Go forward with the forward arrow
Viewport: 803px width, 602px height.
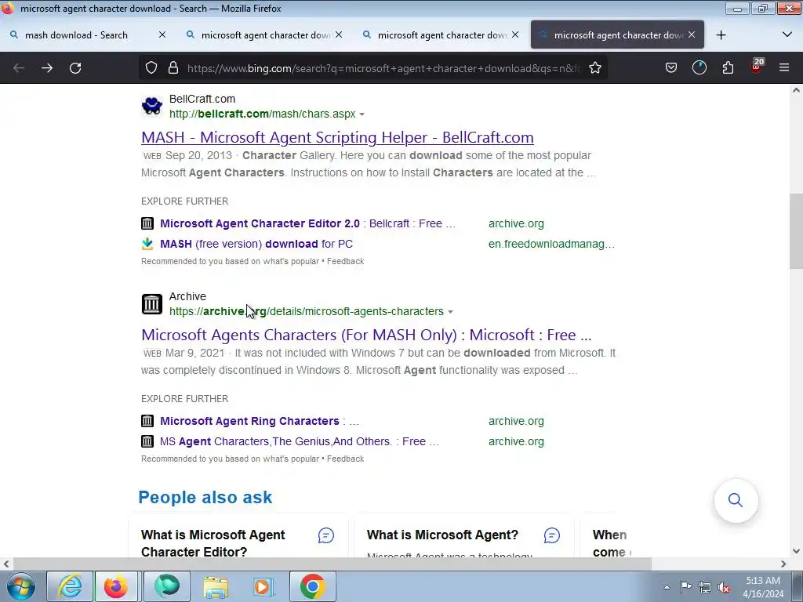(x=47, y=68)
